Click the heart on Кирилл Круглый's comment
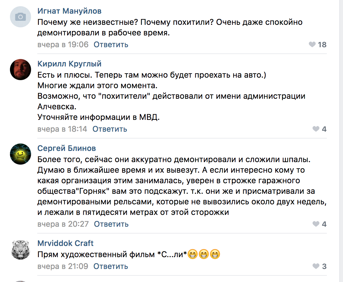The image size is (343, 282). click(x=316, y=129)
